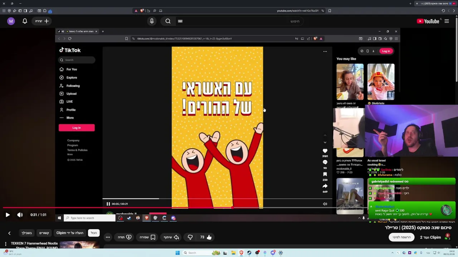Open the Brave Shields lion icon
Image resolution: width=458 pixels, height=257 pixels.
pyautogui.click(x=142, y=11)
